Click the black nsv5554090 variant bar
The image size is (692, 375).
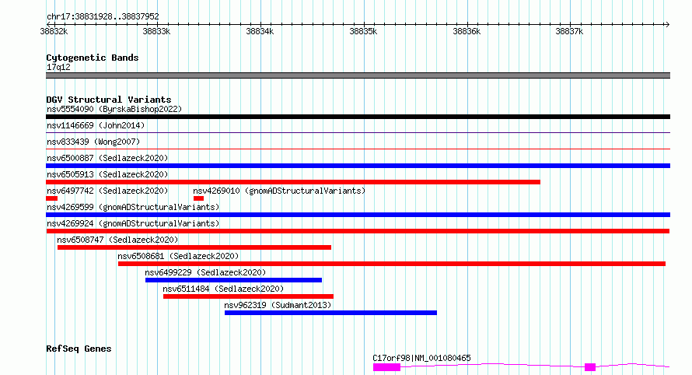(358, 117)
